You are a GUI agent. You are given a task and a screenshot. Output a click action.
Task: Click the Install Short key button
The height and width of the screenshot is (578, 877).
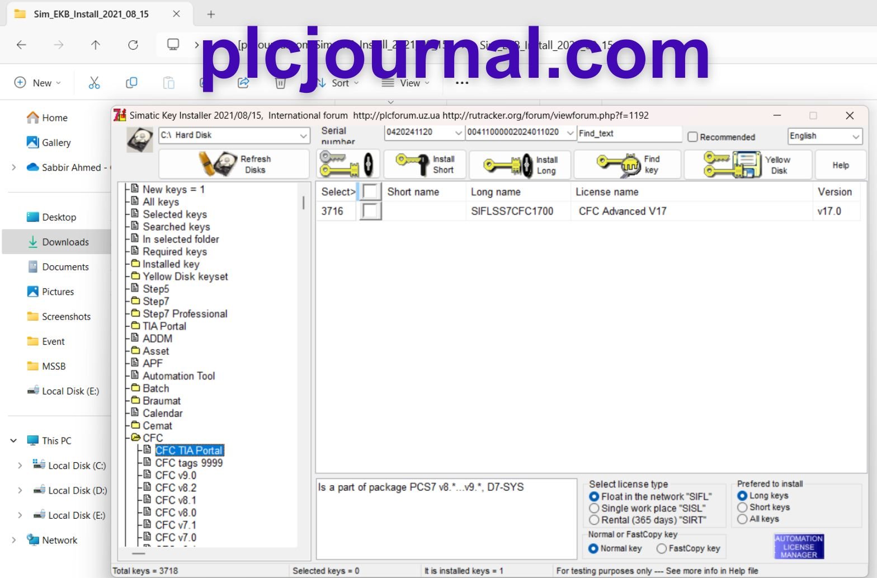point(425,165)
